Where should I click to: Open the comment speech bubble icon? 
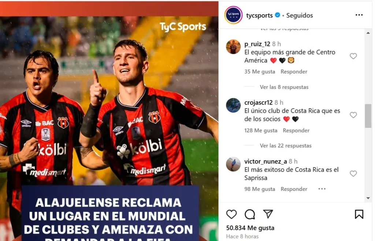(x=250, y=214)
